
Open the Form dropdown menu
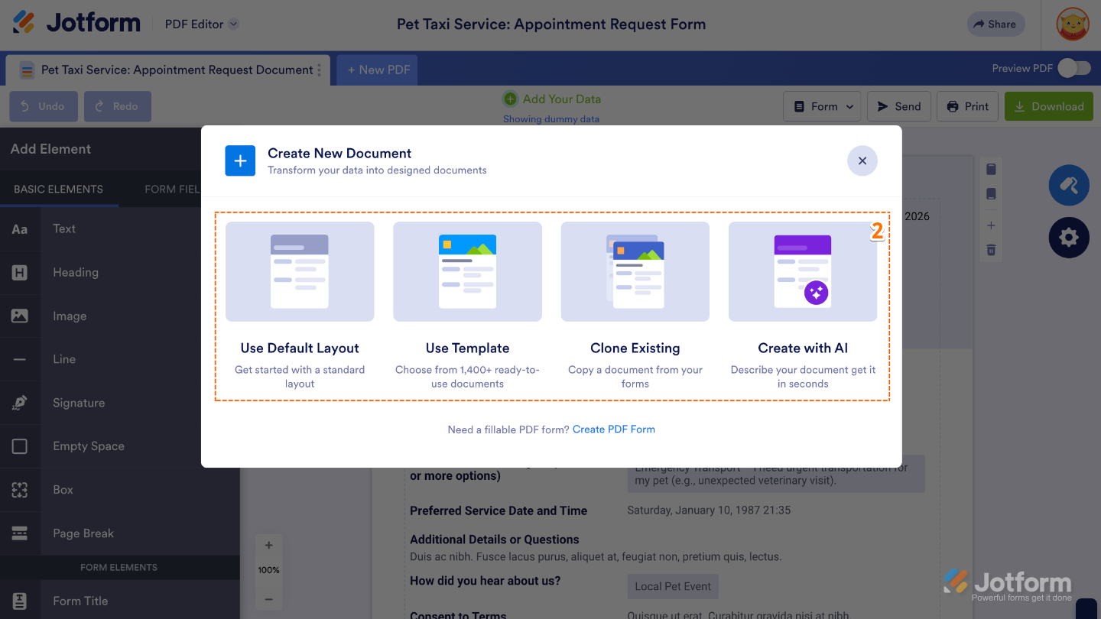822,106
